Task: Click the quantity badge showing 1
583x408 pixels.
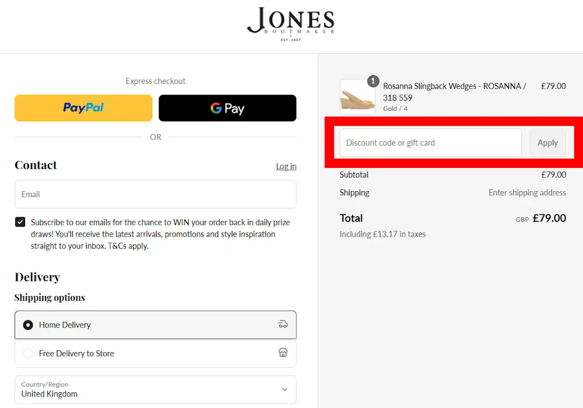Action: click(373, 81)
